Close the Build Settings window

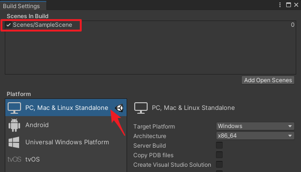(x=296, y=5)
